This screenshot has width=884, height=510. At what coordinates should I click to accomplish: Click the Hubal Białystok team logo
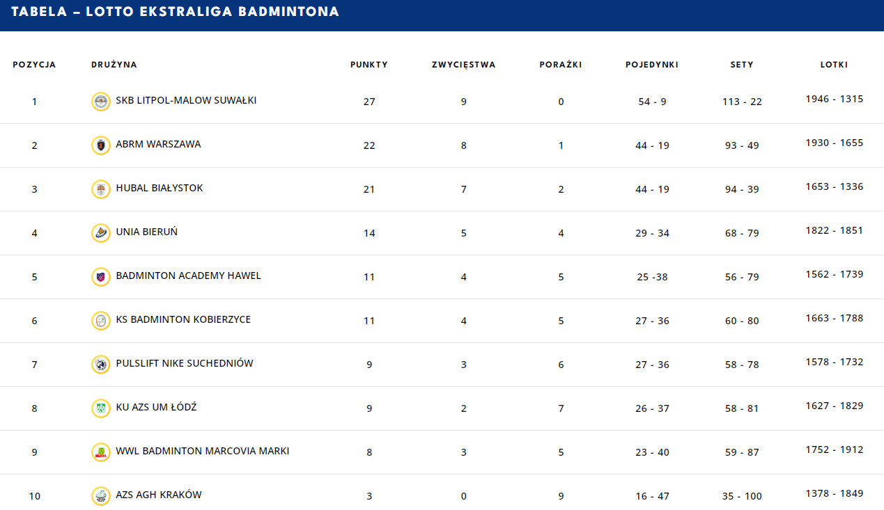click(101, 189)
